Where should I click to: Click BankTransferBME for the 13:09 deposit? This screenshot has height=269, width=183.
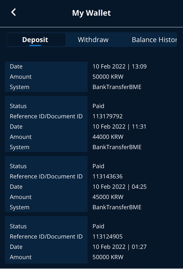(117, 87)
